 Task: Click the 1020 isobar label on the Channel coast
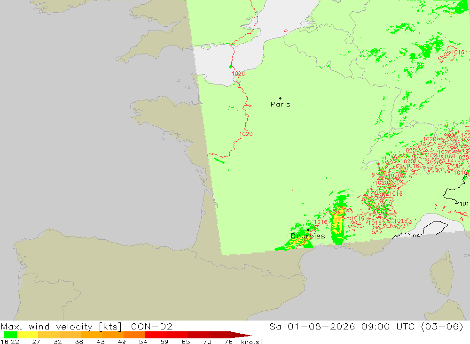point(238,74)
